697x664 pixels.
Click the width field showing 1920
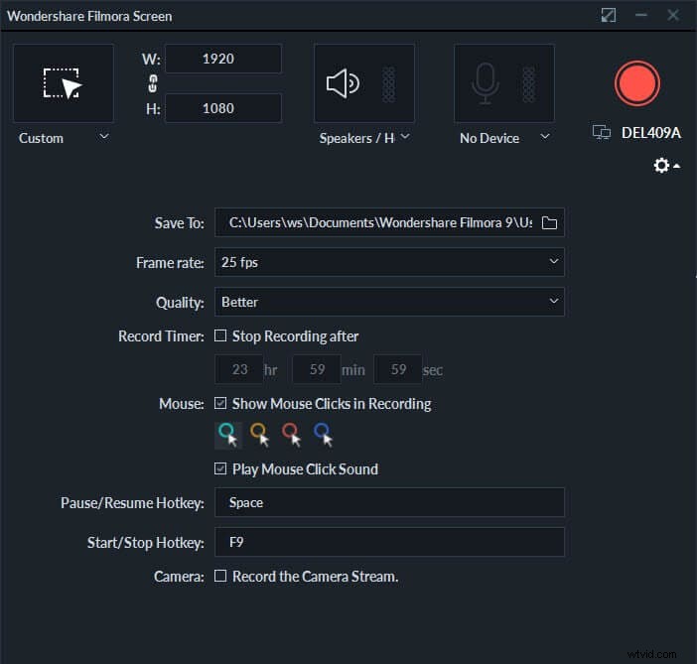(223, 59)
